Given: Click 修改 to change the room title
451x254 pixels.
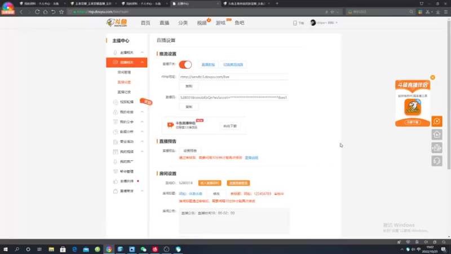Looking at the screenshot, I should 216,194.
